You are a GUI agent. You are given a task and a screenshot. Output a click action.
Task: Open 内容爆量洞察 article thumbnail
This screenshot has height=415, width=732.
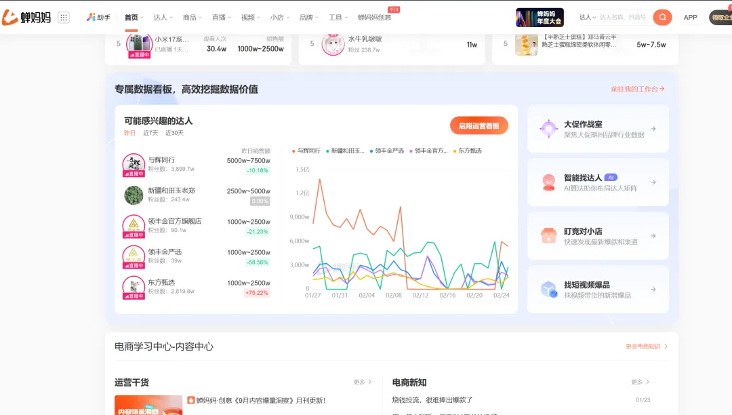coord(148,406)
